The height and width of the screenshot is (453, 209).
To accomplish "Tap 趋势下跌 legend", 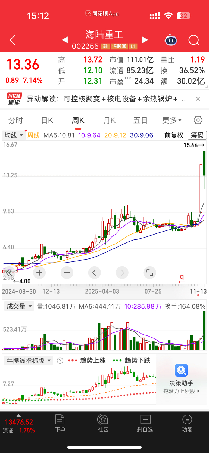I will 138,360.
